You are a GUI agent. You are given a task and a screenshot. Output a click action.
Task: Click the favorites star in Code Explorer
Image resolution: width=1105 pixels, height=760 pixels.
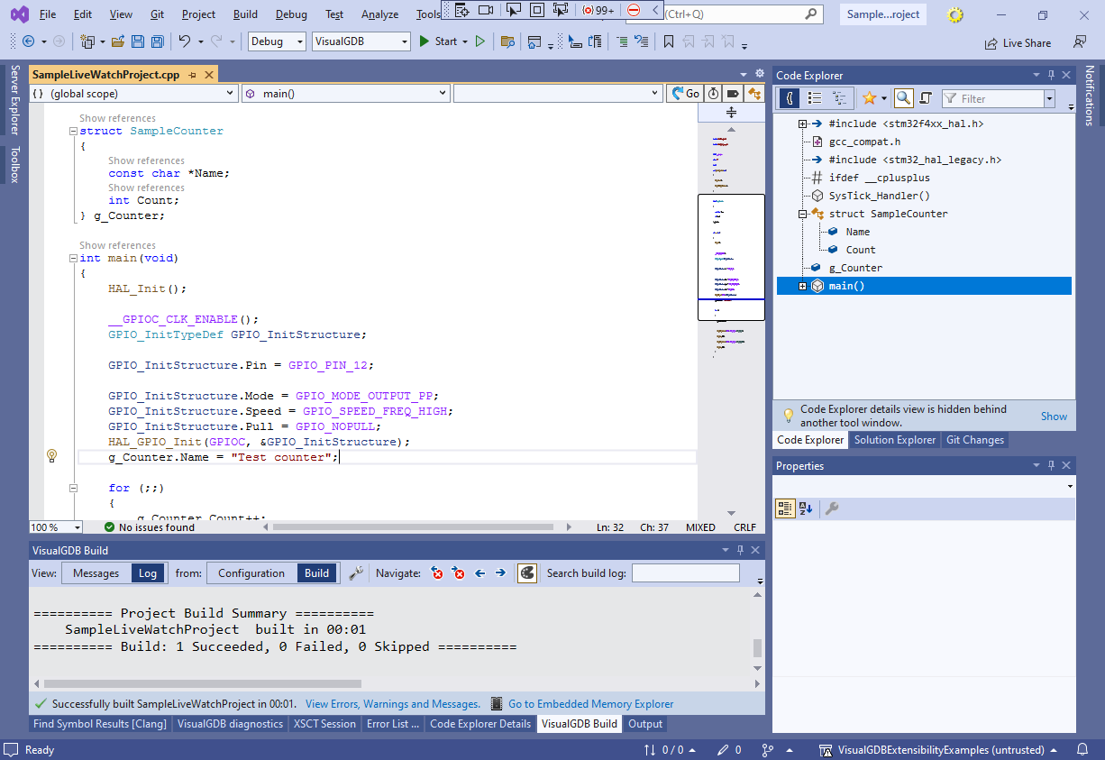click(x=869, y=98)
